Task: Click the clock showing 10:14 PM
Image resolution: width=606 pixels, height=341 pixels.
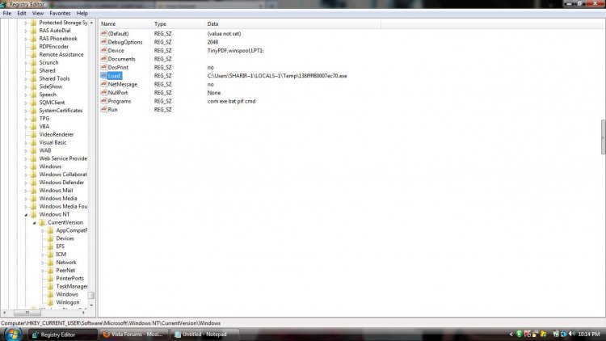Action: click(x=589, y=335)
